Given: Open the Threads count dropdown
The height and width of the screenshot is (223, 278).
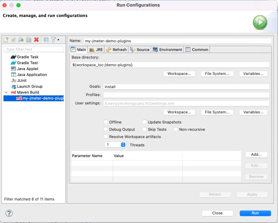Looking at the screenshot, I should 123,145.
